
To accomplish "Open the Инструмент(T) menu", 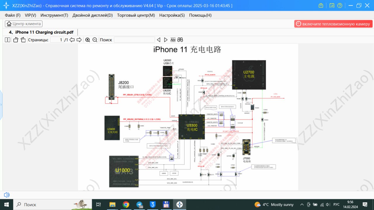I will pos(54,15).
